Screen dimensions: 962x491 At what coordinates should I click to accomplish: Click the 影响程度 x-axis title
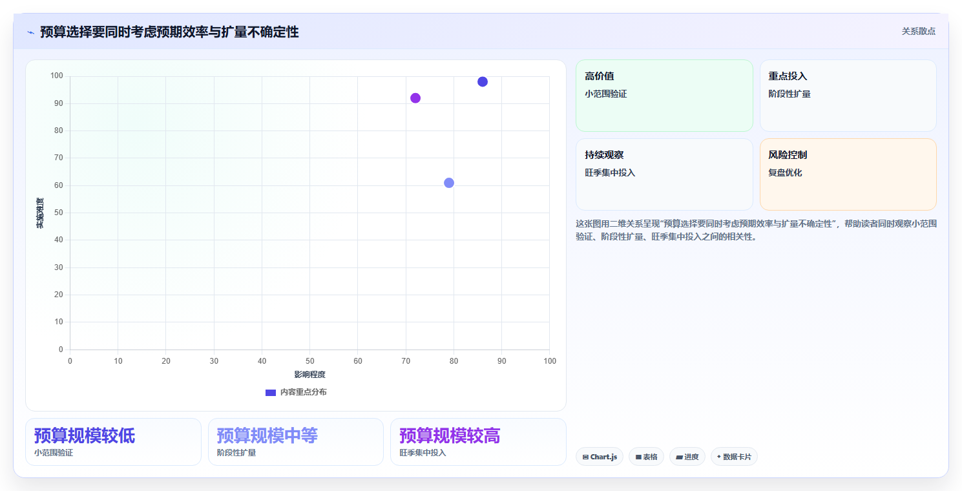pos(309,375)
